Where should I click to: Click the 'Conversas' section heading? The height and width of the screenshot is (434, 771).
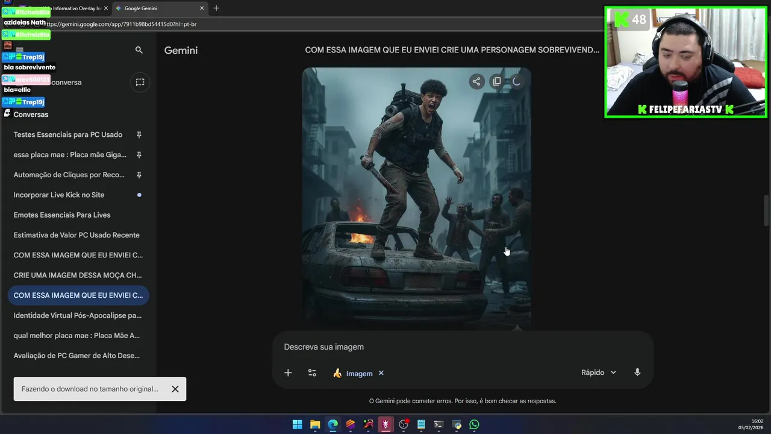(31, 115)
